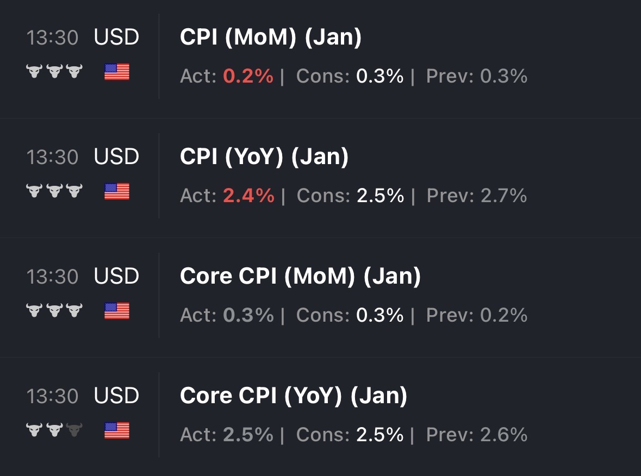
Task: Click bull importance icons for CPI (YoY)
Action: pos(54,191)
